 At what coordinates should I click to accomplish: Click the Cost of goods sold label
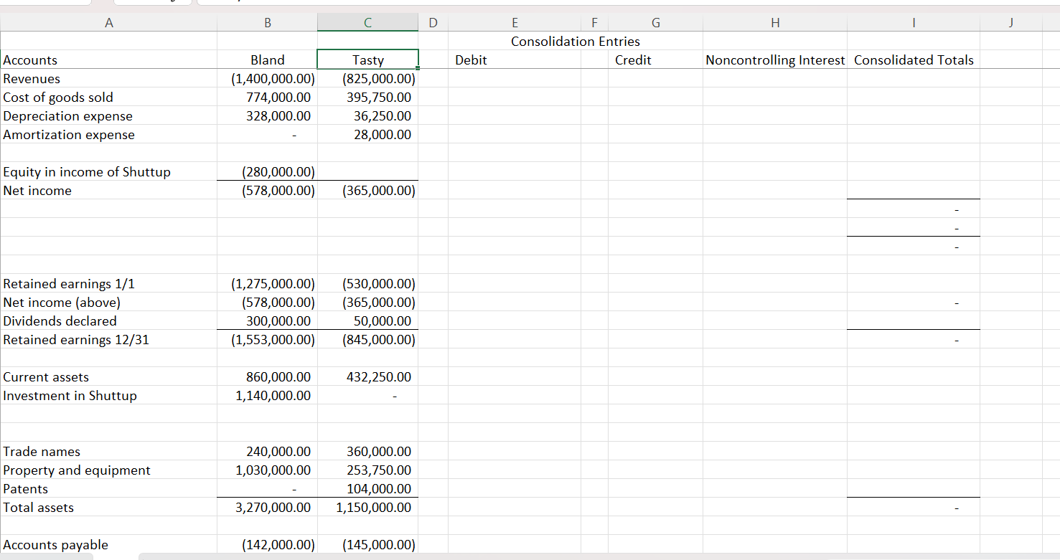pos(58,98)
